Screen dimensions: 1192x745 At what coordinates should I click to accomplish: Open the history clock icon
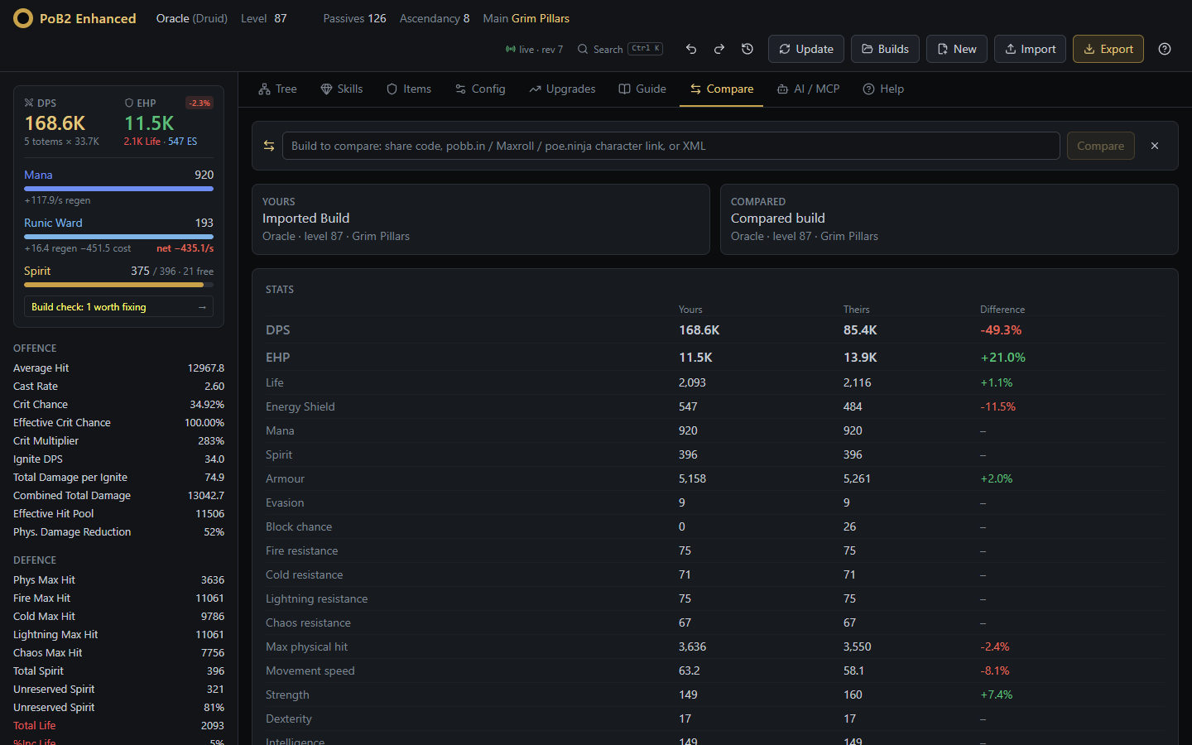(747, 49)
